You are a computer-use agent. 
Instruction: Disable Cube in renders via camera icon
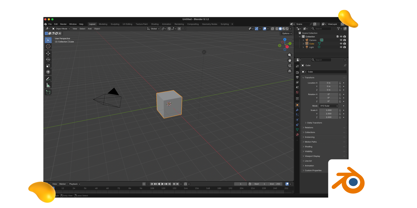pyautogui.click(x=345, y=44)
